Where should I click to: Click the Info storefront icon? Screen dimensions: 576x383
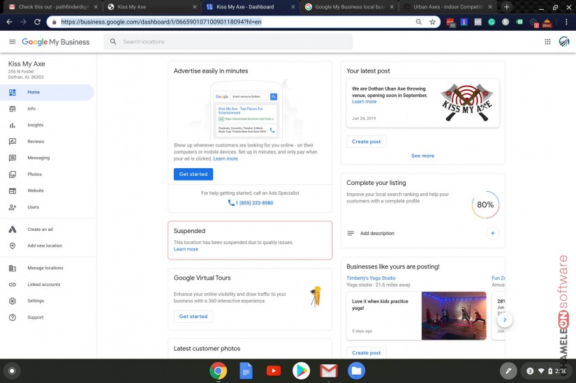coord(13,109)
